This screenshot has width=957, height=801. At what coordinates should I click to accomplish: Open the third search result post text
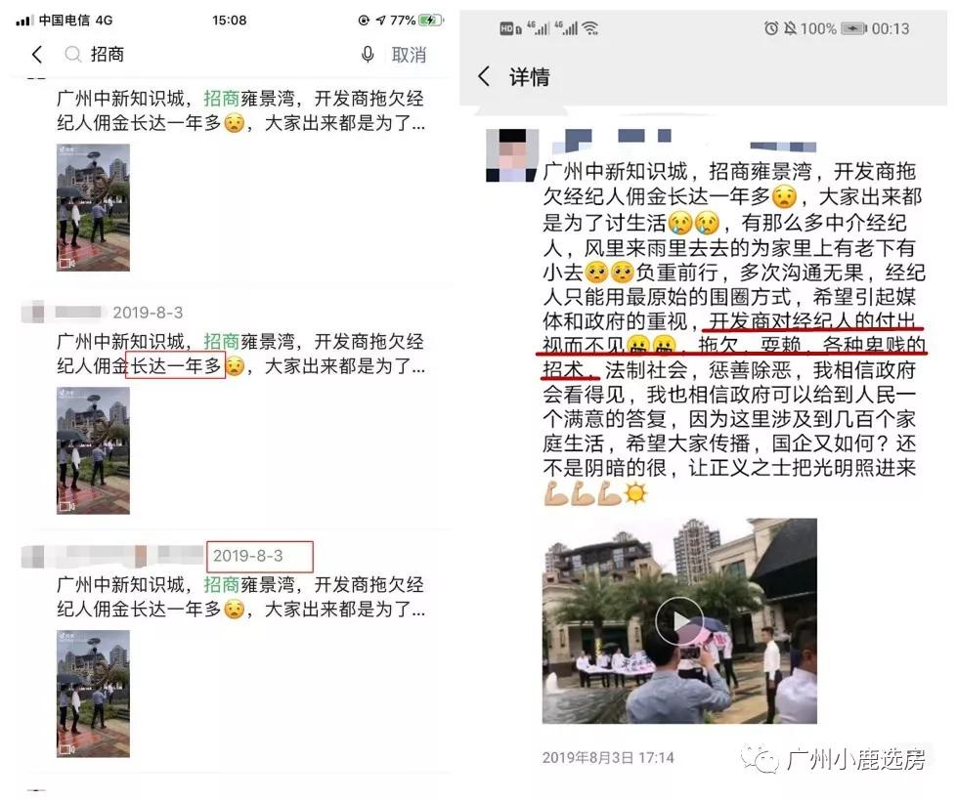click(240, 596)
